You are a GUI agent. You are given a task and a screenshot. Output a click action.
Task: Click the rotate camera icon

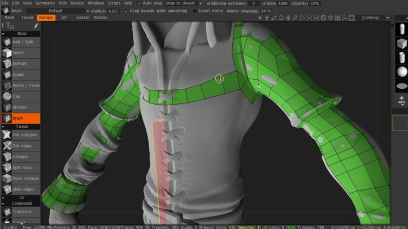tap(281, 18)
